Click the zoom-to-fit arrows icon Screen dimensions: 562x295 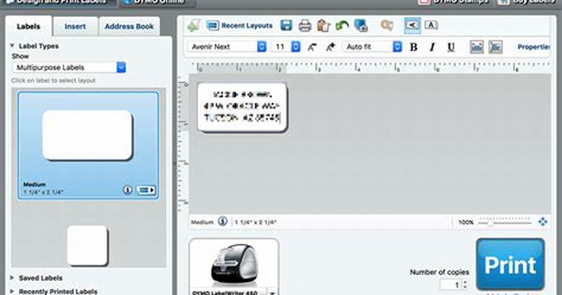point(543,222)
